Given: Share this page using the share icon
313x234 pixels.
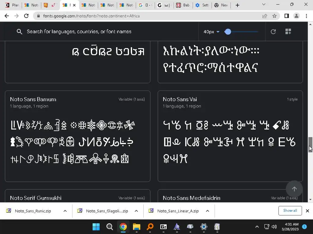Looking at the screenshot, I should coord(265,16).
